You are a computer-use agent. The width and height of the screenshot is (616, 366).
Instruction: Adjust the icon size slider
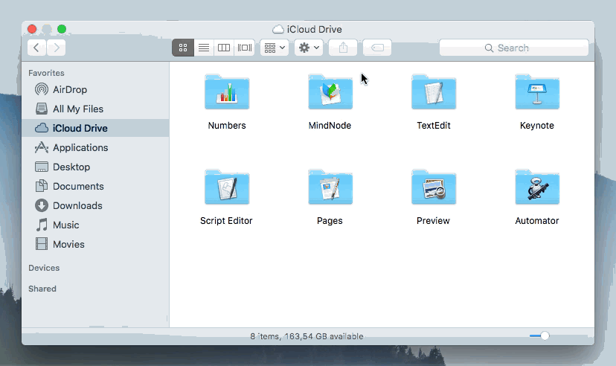[x=545, y=335]
